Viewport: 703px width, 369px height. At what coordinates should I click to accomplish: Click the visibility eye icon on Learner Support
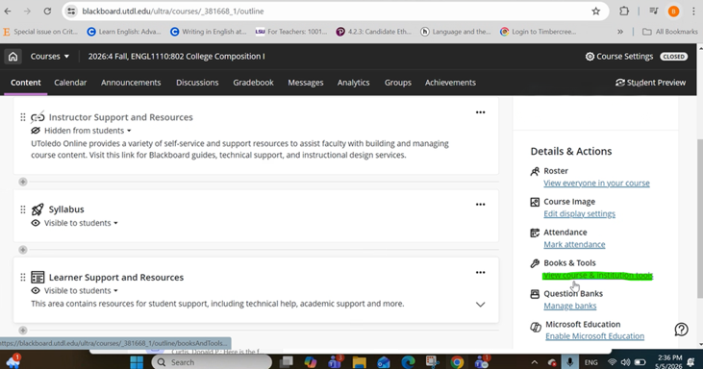(x=36, y=290)
